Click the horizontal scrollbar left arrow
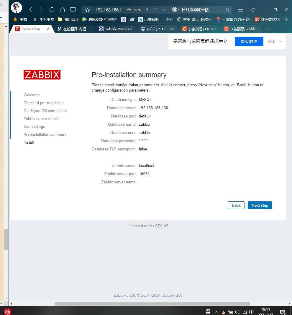 (x=11, y=304)
